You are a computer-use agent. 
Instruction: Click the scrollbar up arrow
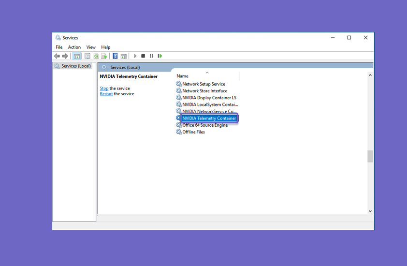370,75
